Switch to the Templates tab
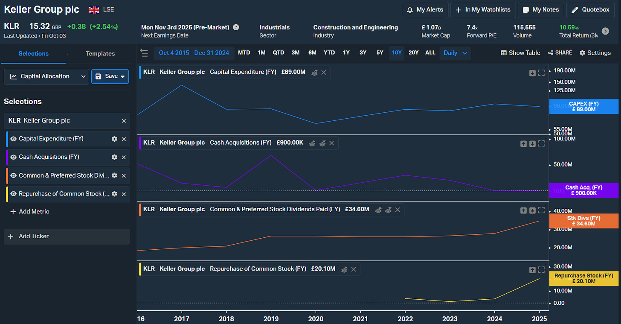This screenshot has width=621, height=324. [x=100, y=53]
